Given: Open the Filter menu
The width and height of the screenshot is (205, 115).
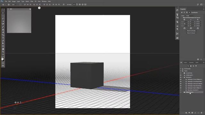Looking at the screenshot, I should 32,1.
